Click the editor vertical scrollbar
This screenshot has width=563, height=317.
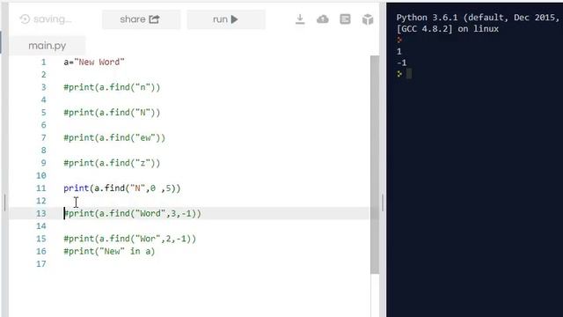(x=375, y=165)
